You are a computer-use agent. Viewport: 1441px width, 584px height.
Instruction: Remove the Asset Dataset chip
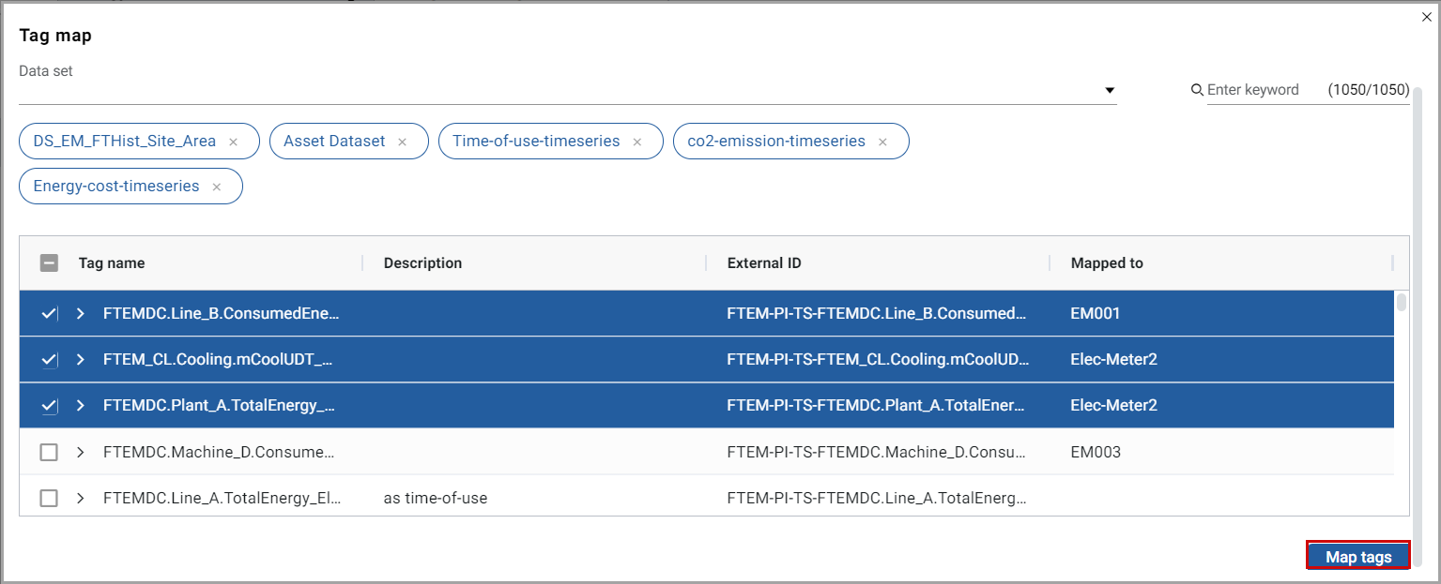click(402, 142)
